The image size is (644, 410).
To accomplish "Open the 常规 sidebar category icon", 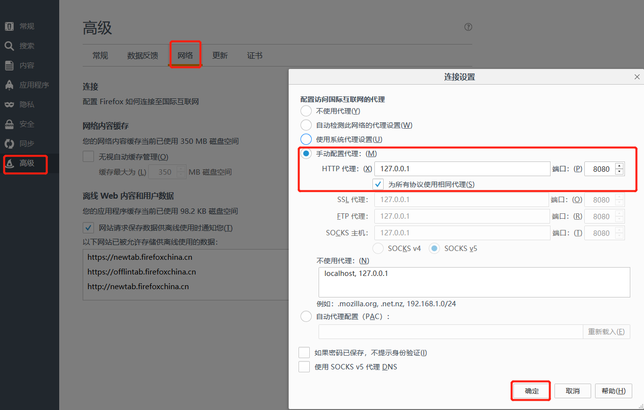I will (9, 26).
